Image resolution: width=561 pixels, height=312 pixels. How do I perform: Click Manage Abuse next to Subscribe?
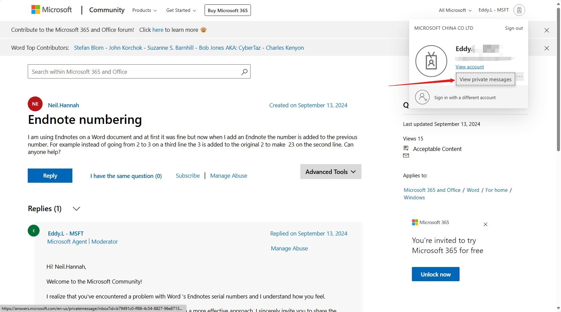(x=229, y=176)
